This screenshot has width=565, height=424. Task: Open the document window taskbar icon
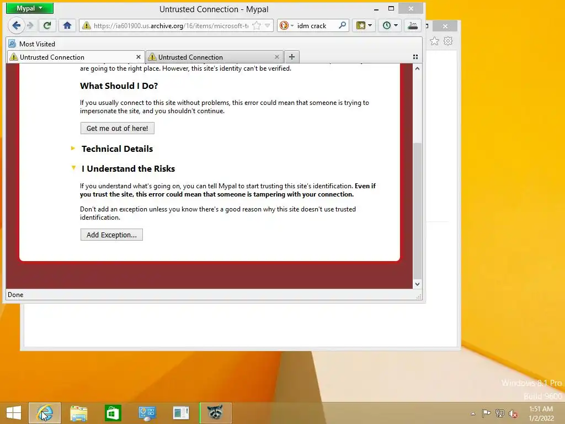(x=181, y=413)
